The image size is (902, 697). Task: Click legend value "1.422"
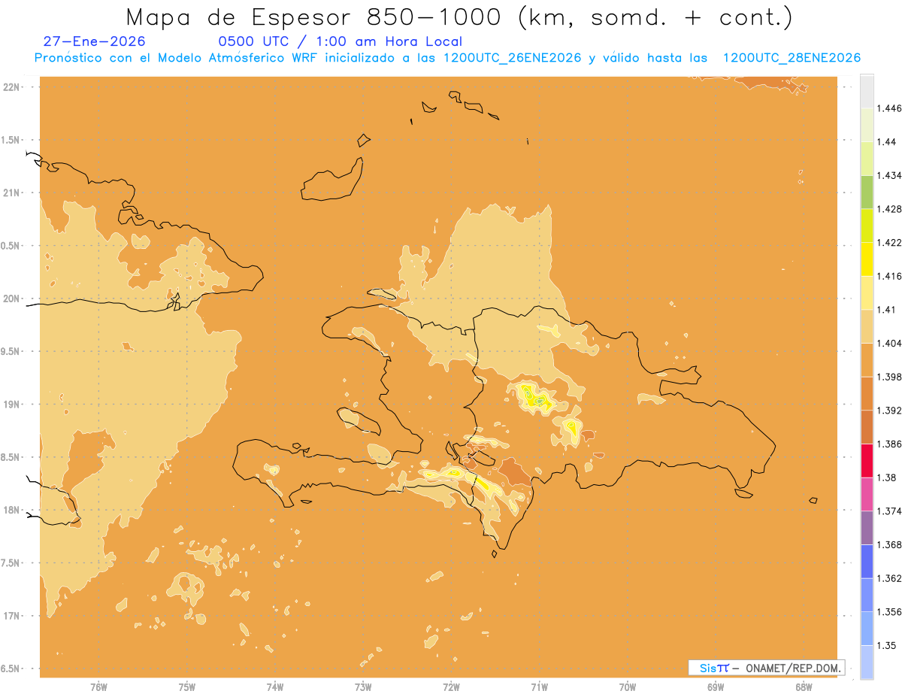pyautogui.click(x=889, y=242)
